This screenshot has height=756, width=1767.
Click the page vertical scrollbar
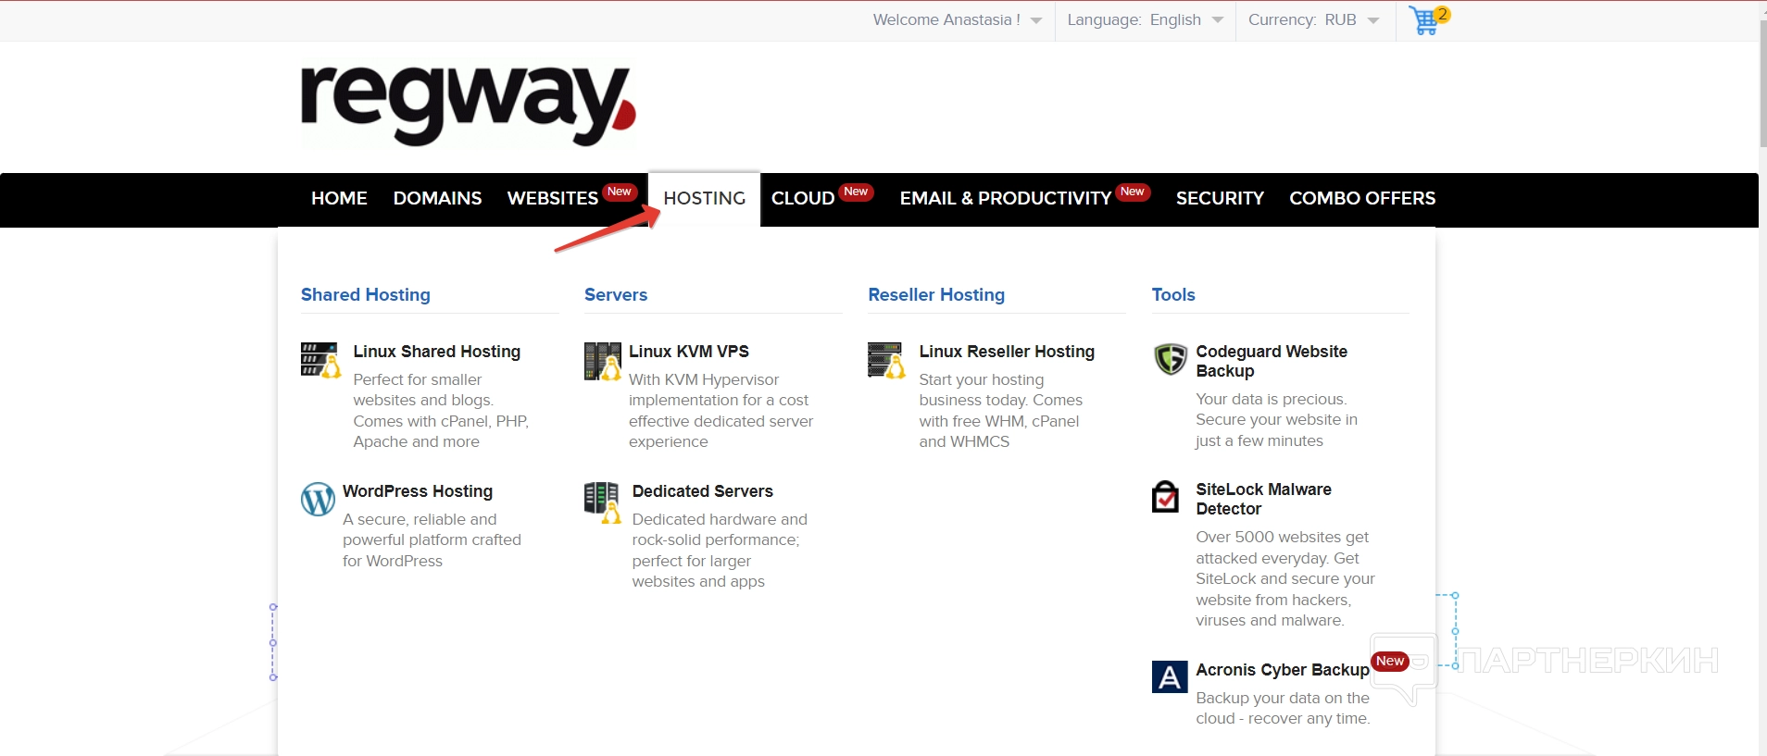[x=1762, y=83]
